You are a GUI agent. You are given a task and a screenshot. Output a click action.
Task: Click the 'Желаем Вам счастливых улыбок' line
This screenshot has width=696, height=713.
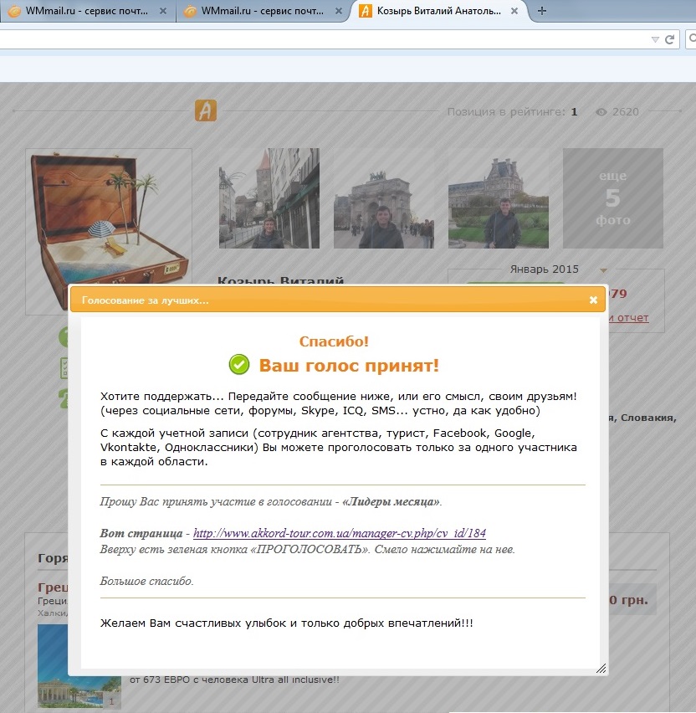[286, 623]
